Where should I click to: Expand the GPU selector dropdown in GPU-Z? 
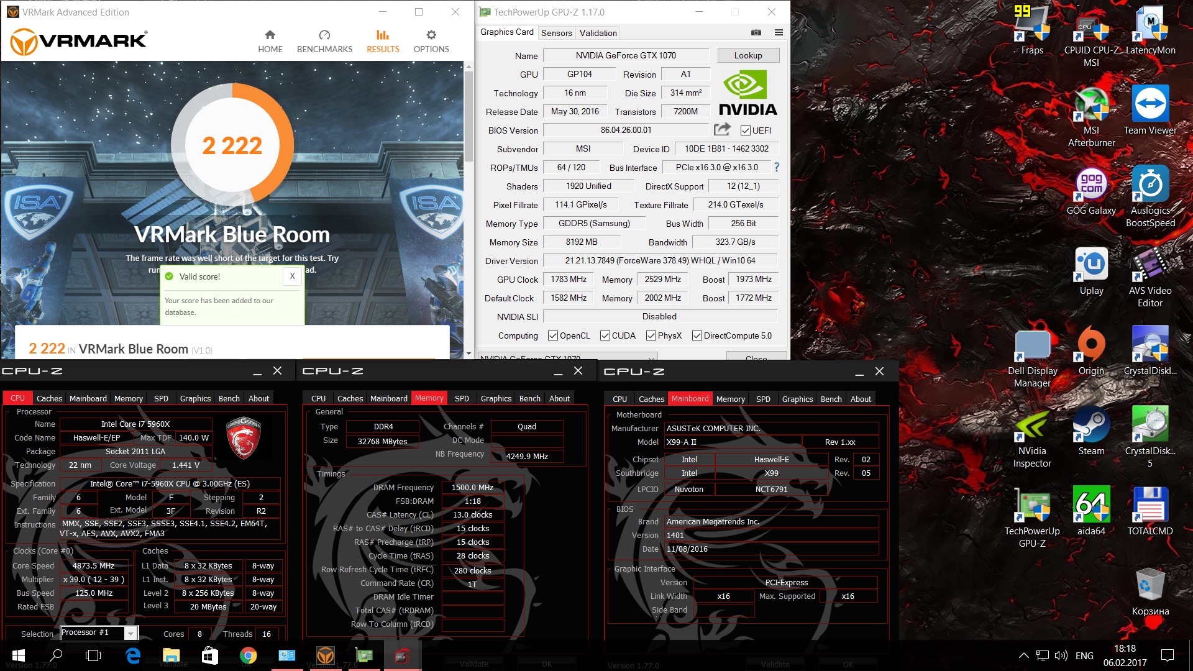[651, 357]
